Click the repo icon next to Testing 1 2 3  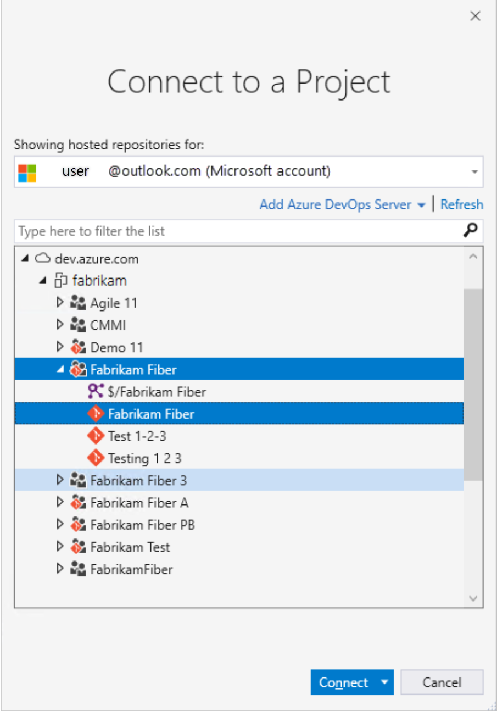coord(95,458)
